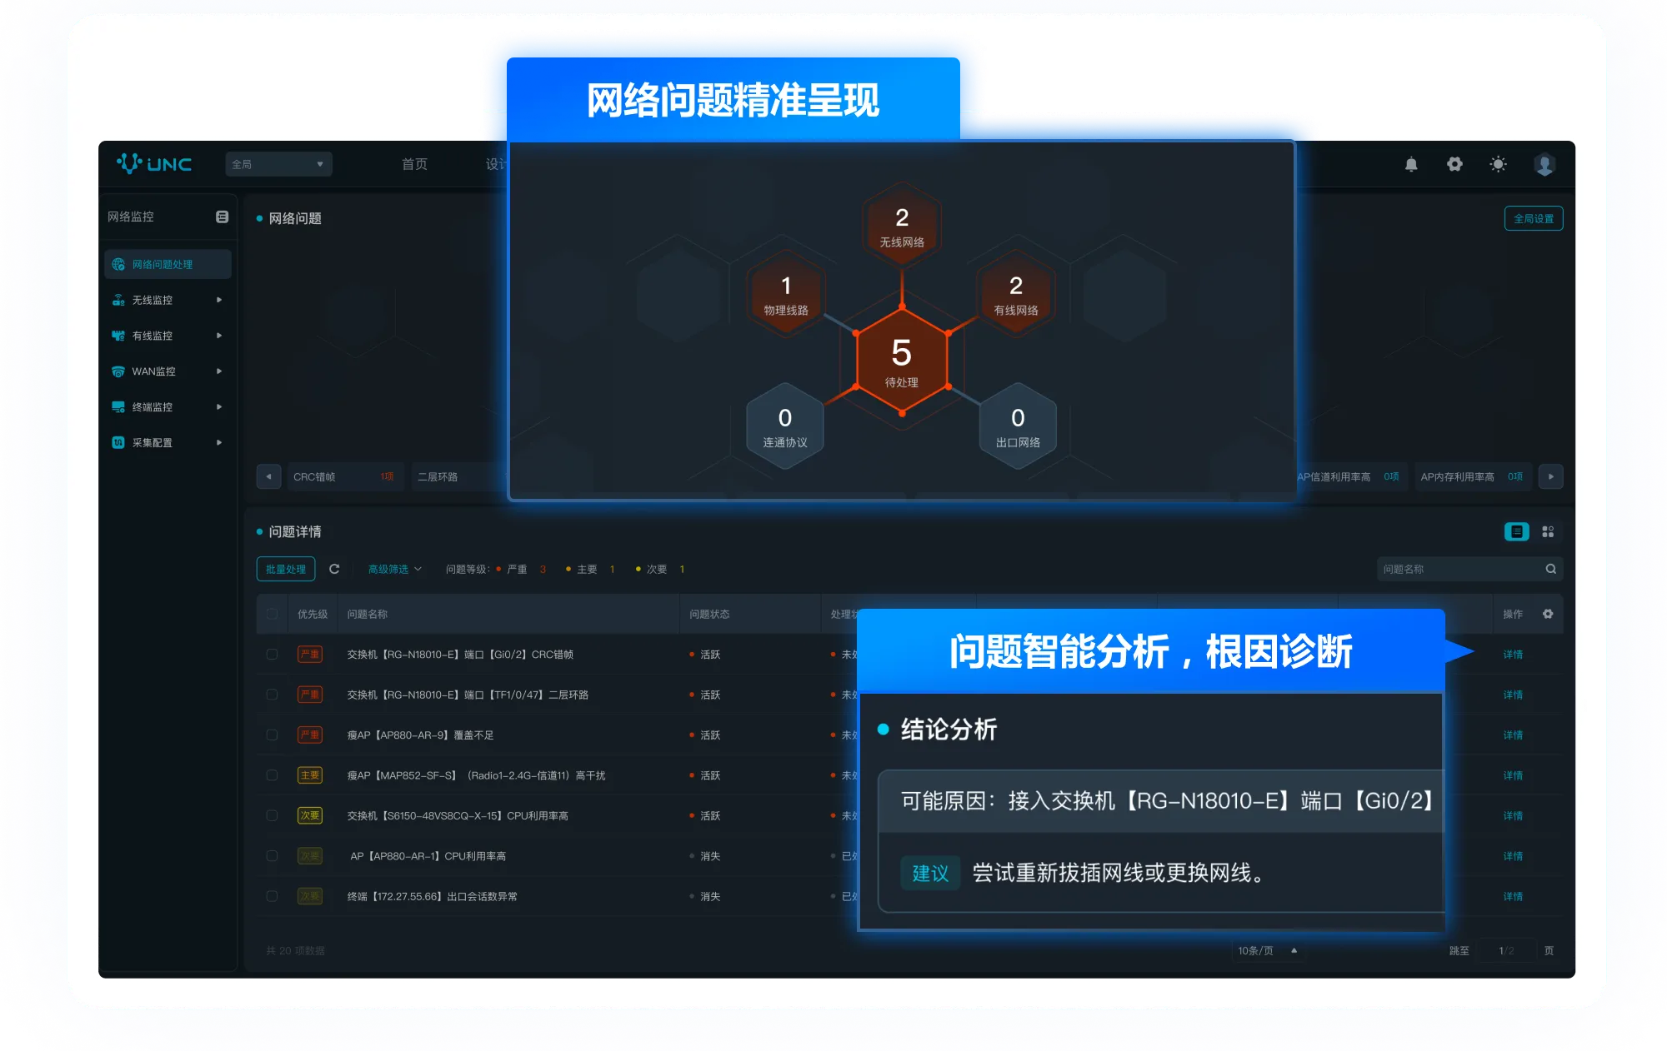Open the 全局 scope dropdown
This screenshot has width=1667, height=1051.
(278, 164)
